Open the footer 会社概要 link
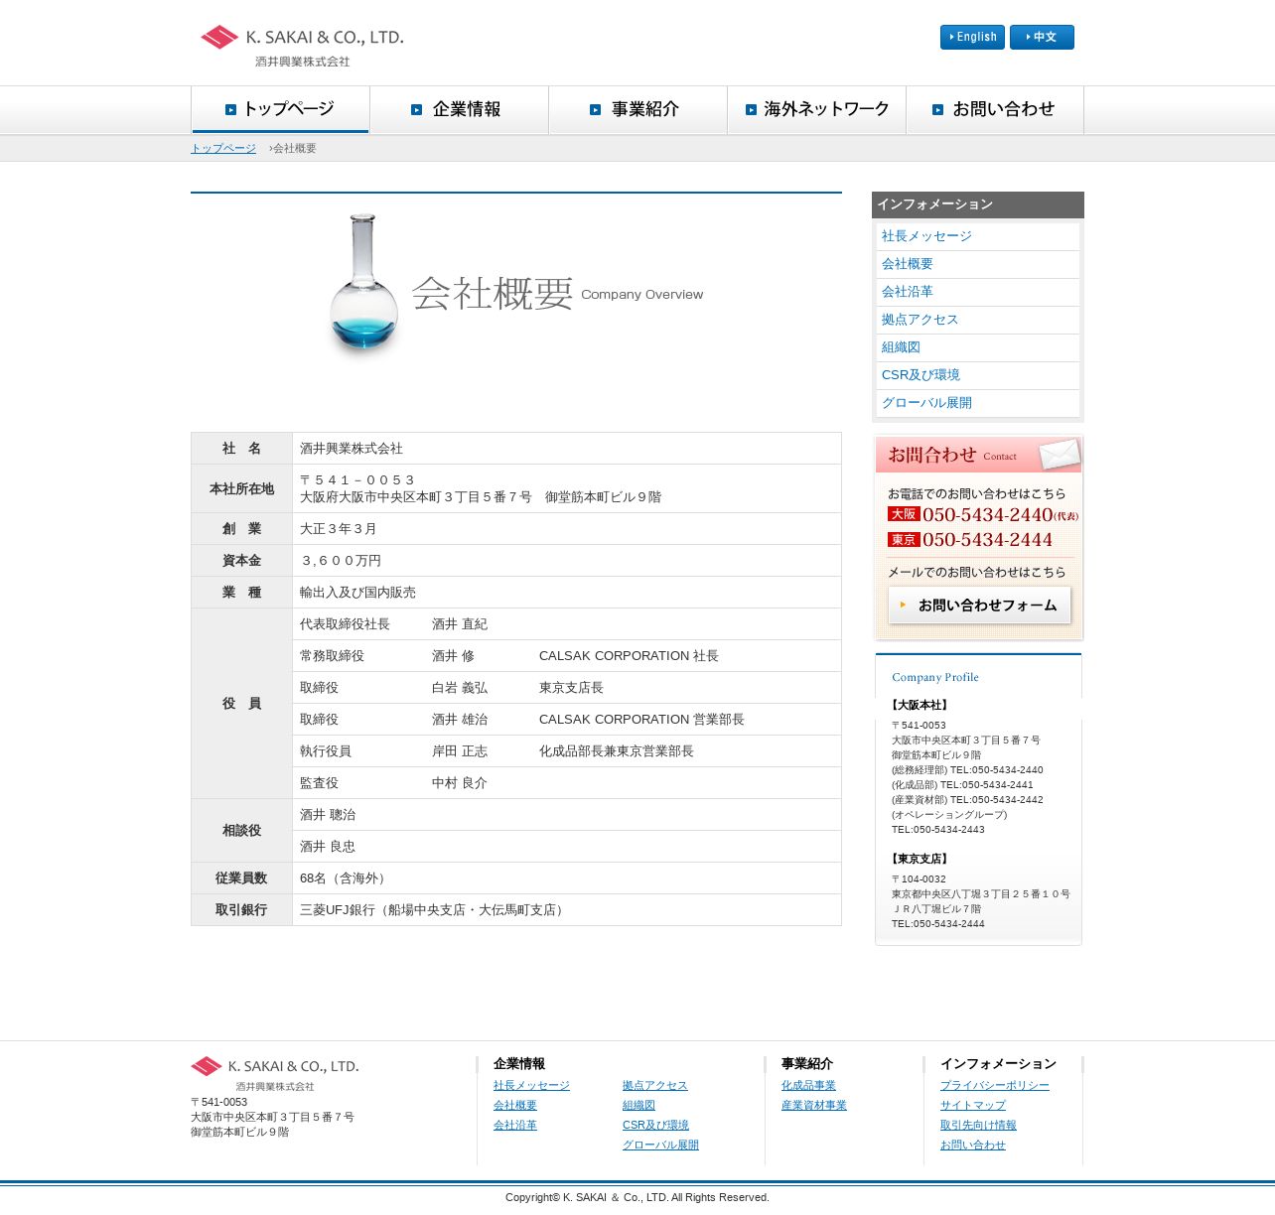Screen dimensions: 1275x1215 pos(514,1106)
